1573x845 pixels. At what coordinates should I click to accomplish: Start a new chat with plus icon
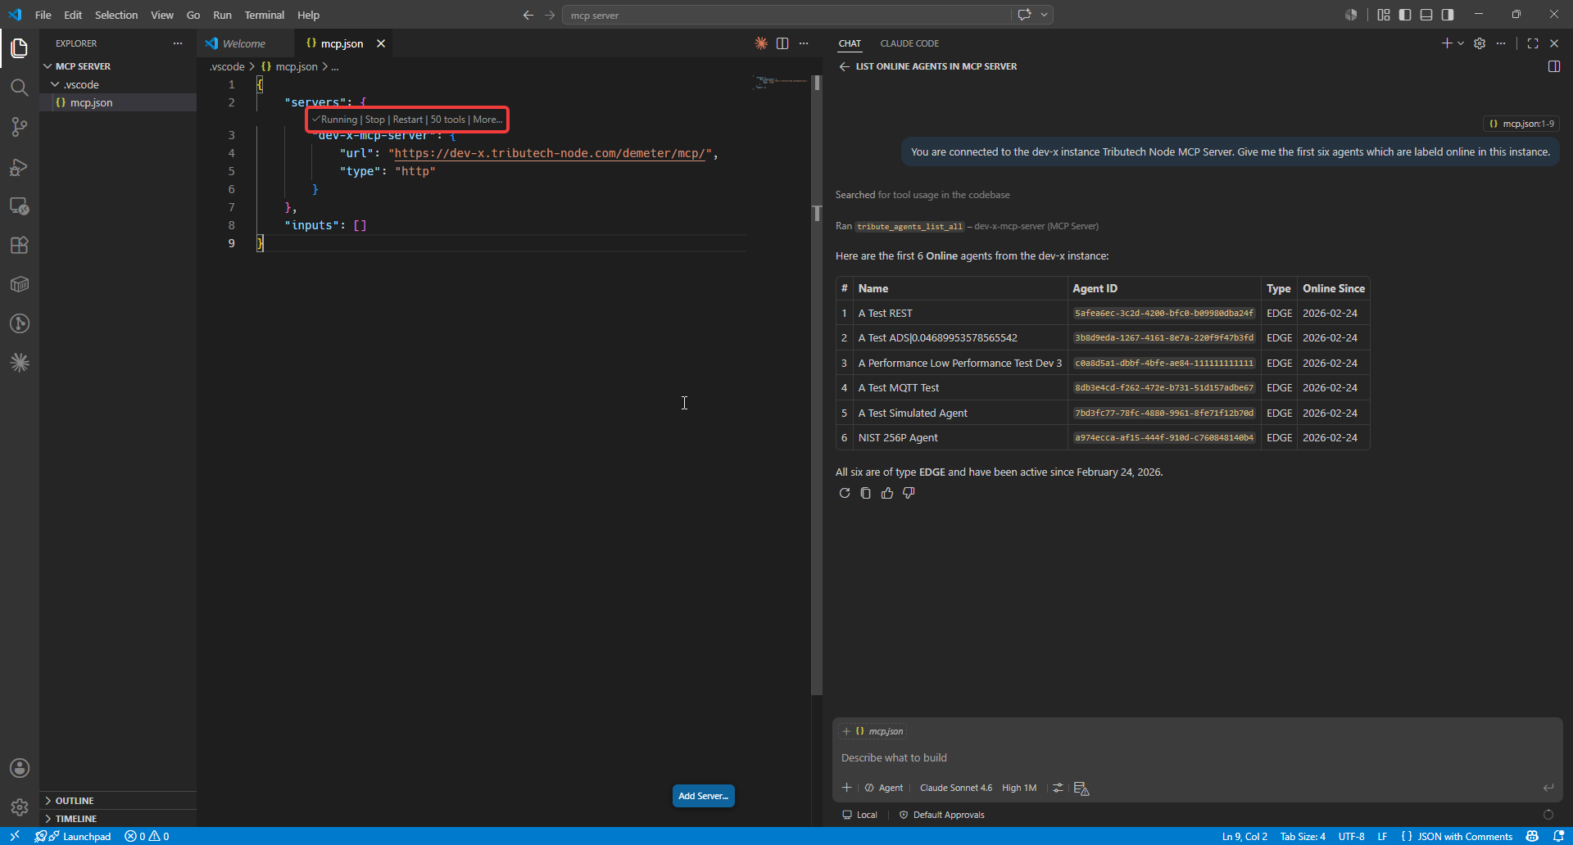(1447, 43)
